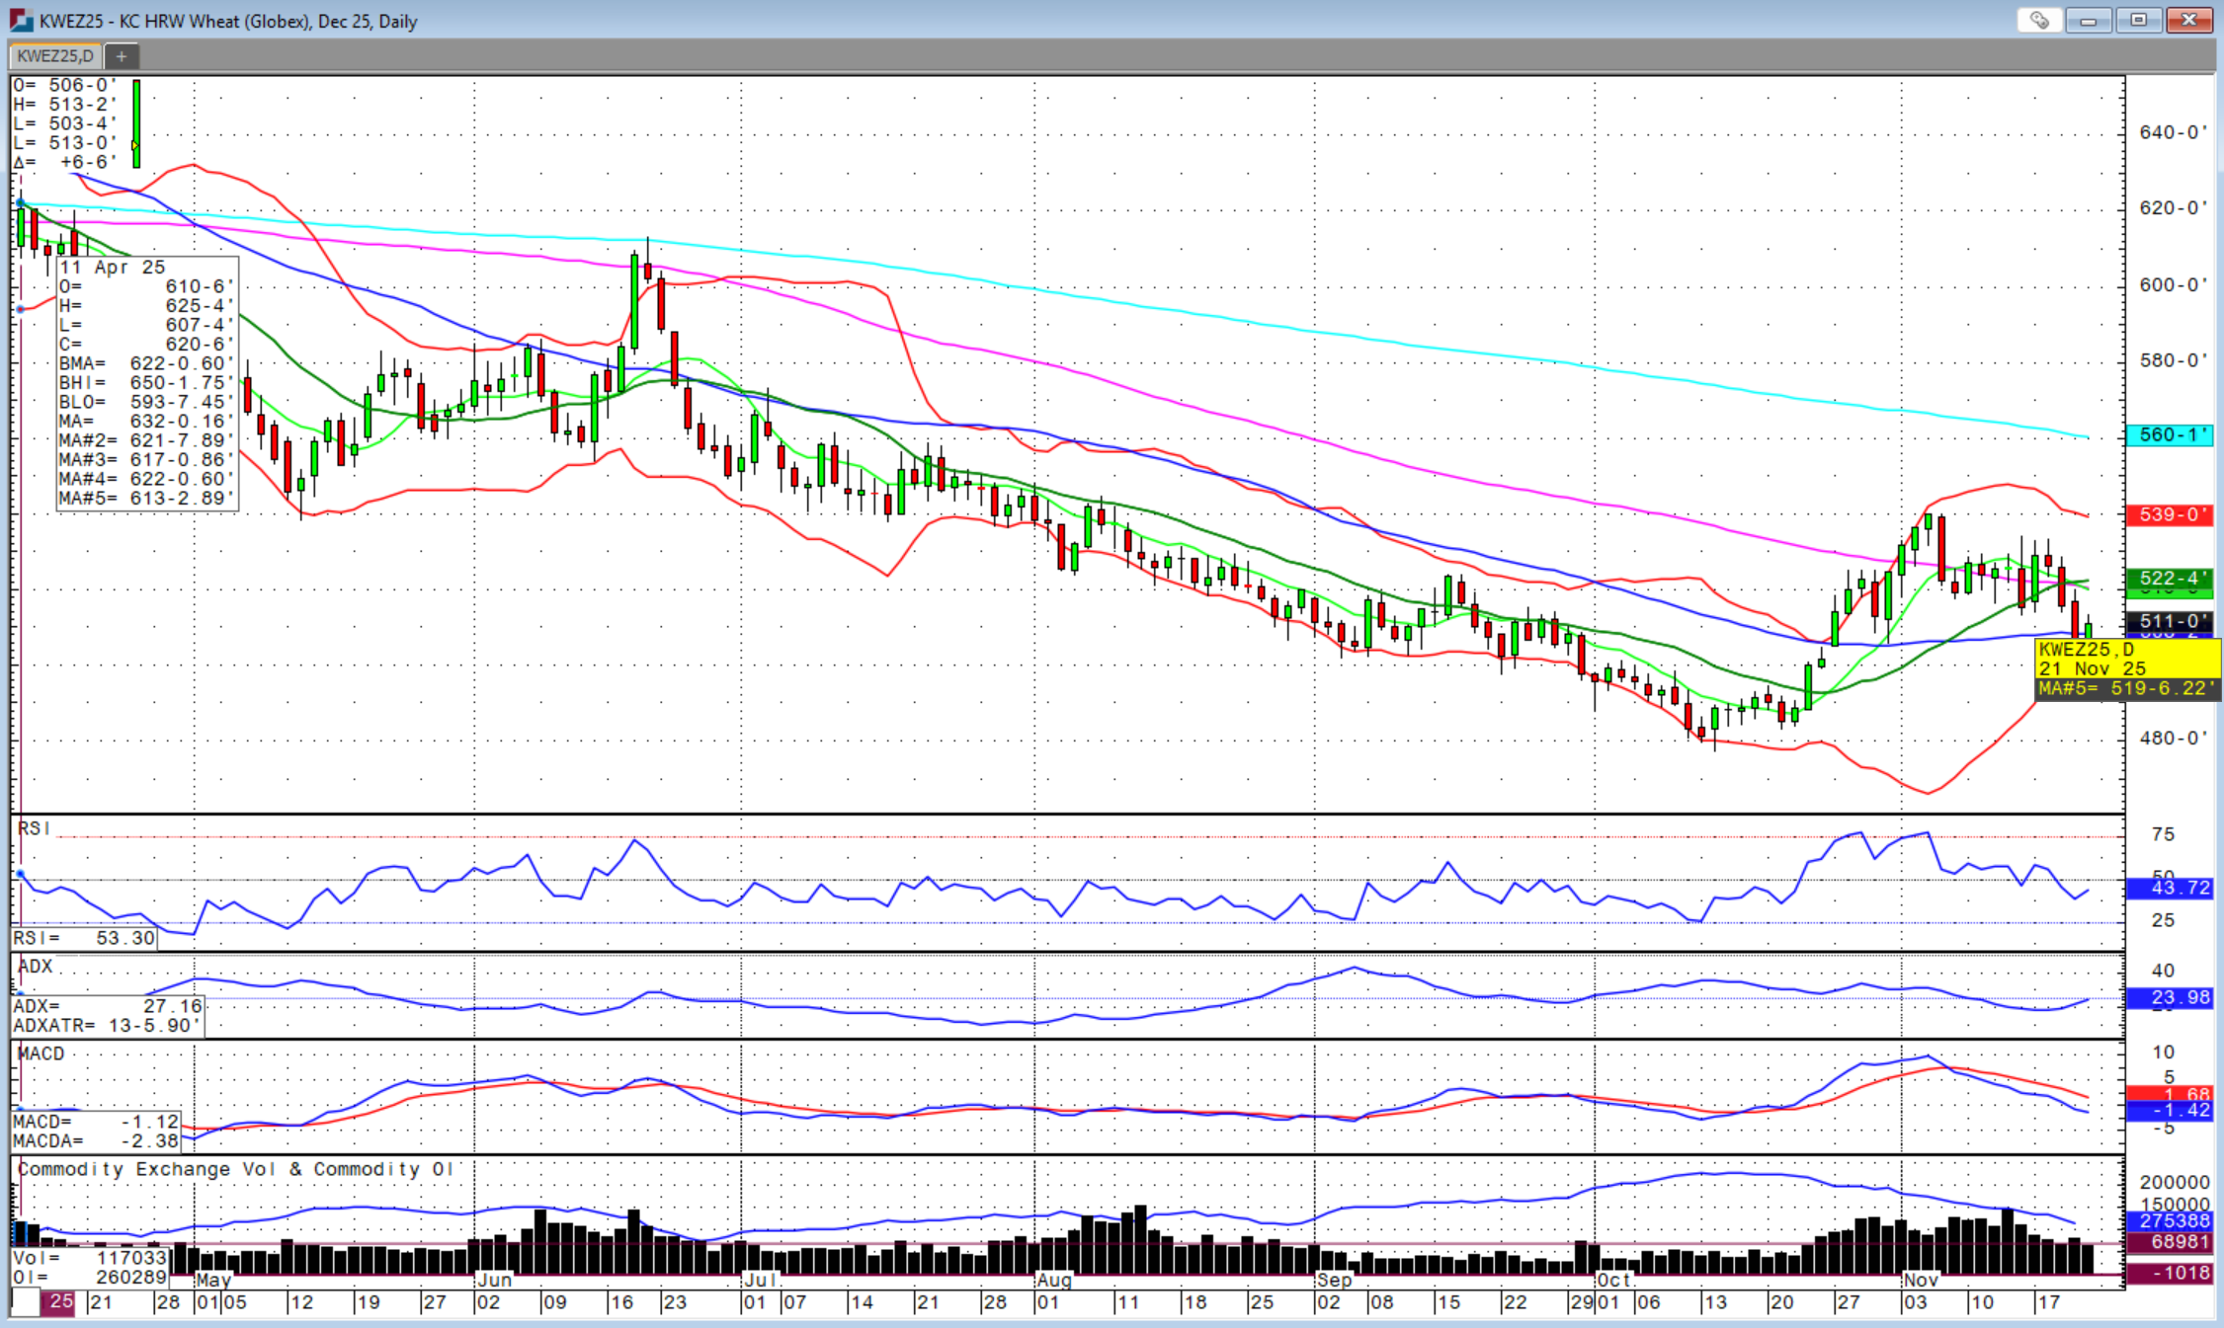The width and height of the screenshot is (2224, 1328).
Task: Click the green 522-4 moving average label
Action: point(2169,579)
